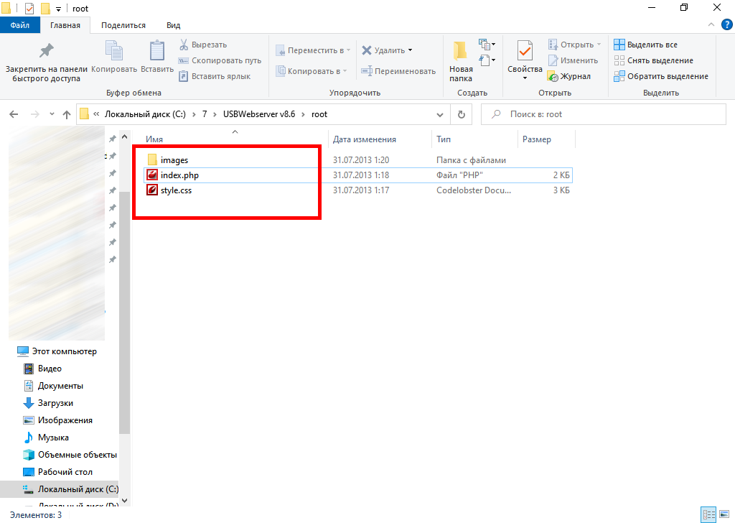Refresh the current folder view
The height and width of the screenshot is (523, 735).
(x=461, y=114)
